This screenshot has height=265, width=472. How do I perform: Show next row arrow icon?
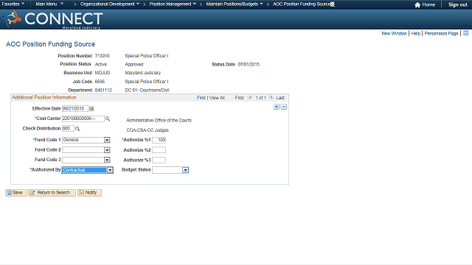pos(271,97)
